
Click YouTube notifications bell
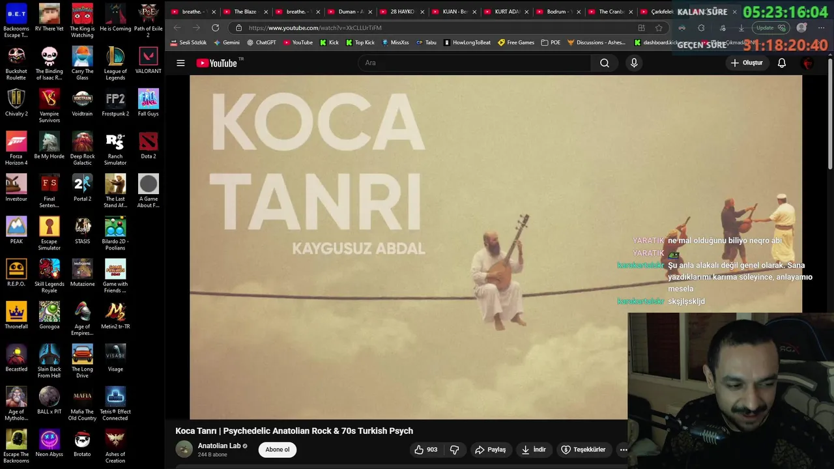[782, 63]
